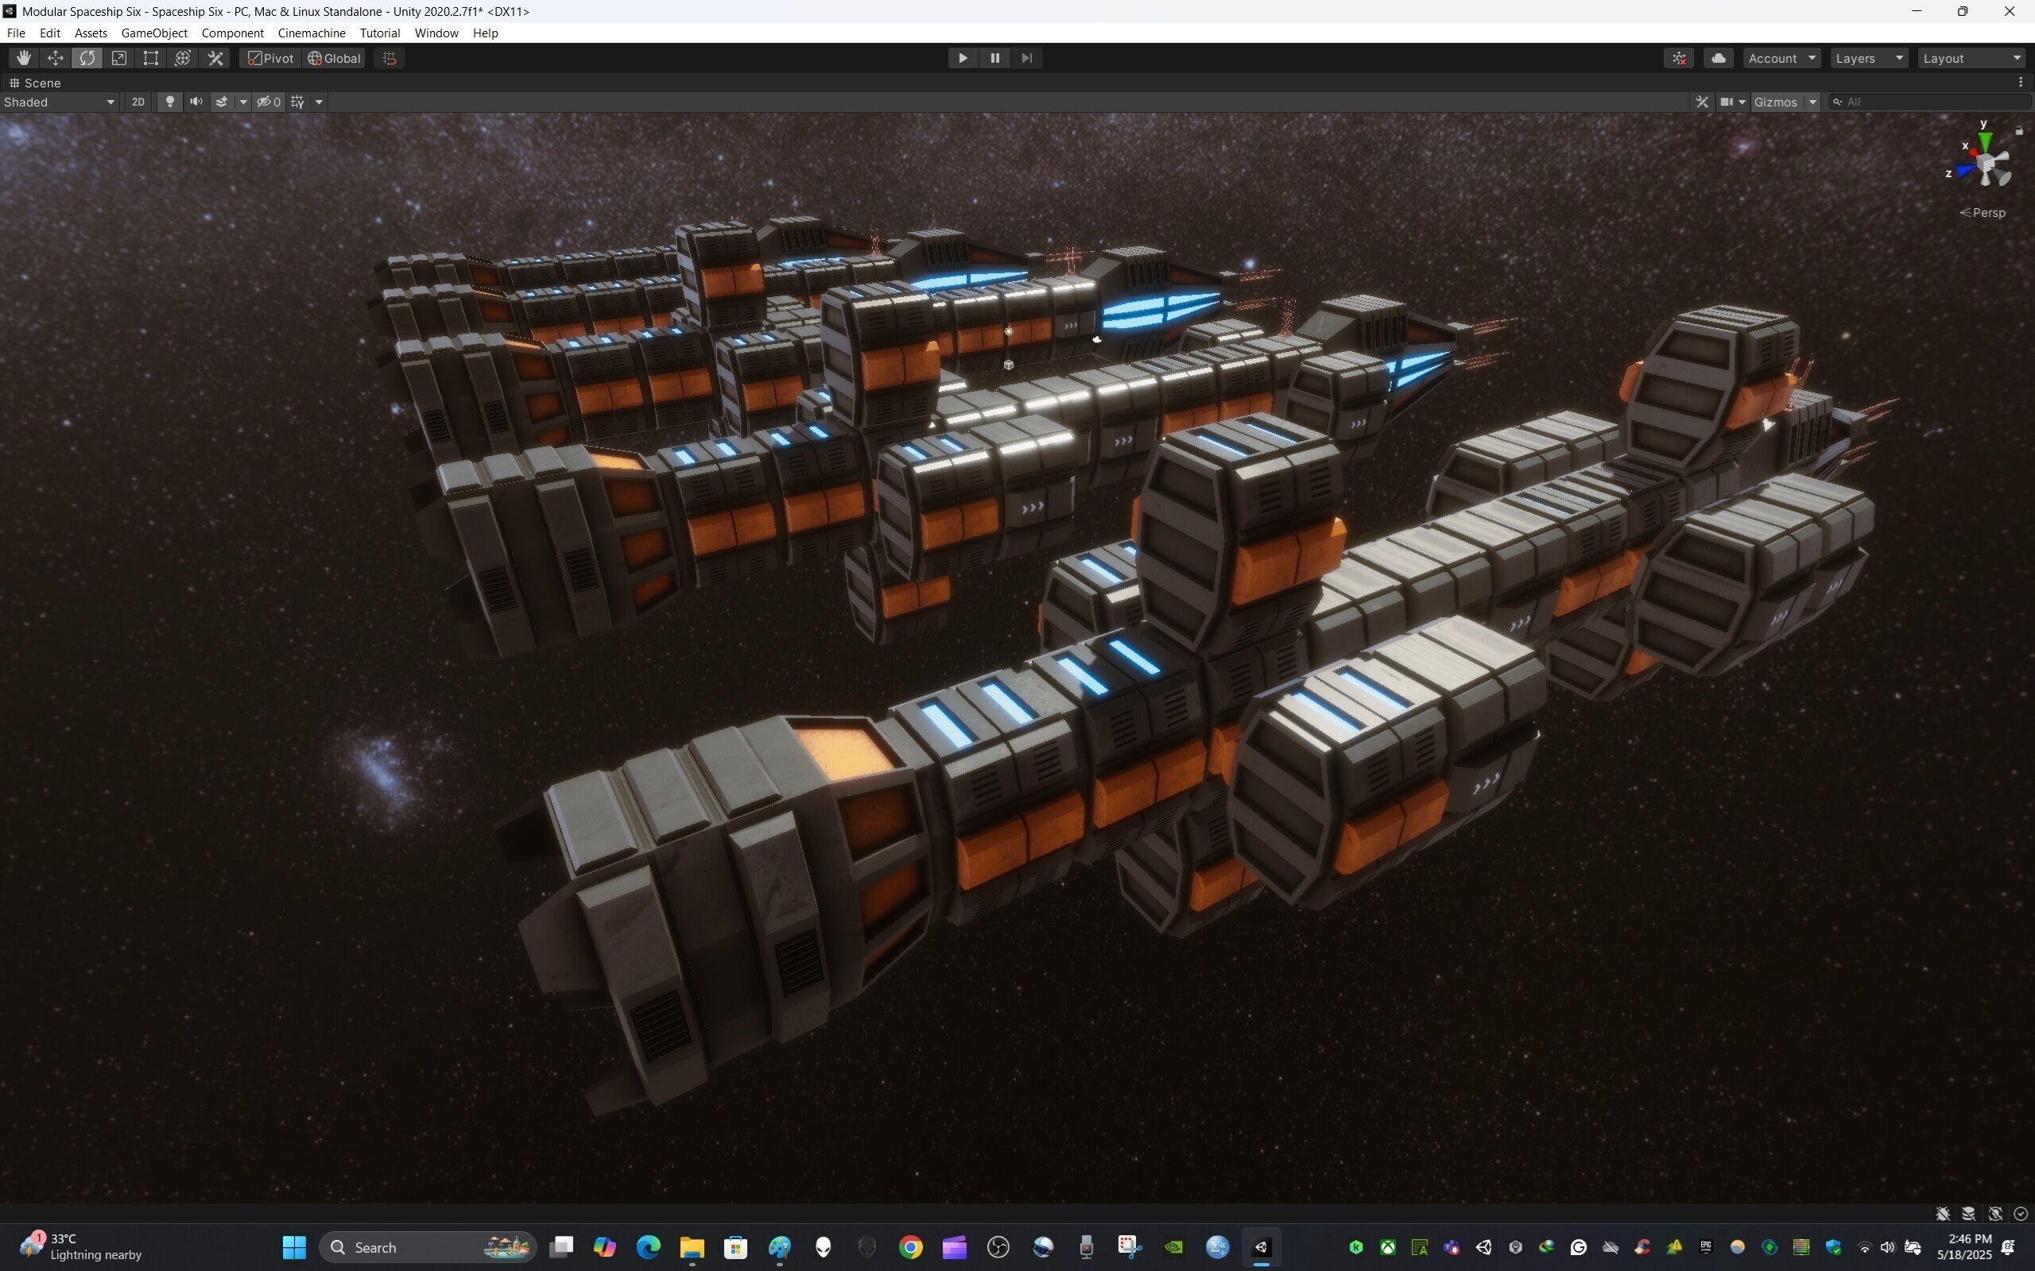Toggle hidden objects visibility counter
The image size is (2035, 1271).
[x=268, y=102]
